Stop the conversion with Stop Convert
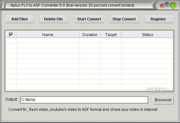This screenshot has height=123, width=180. (x=124, y=19)
